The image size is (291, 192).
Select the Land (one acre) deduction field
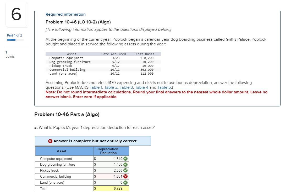(111, 182)
